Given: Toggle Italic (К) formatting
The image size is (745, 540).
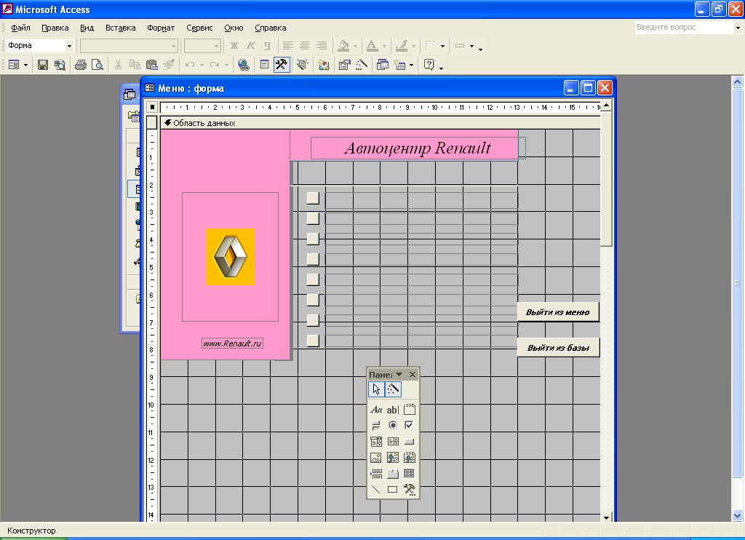Looking at the screenshot, I should click(251, 46).
